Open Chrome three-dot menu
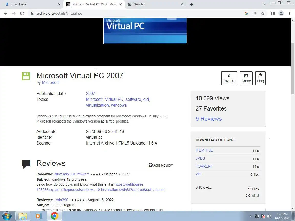Image resolution: width=295 pixels, height=221 pixels. [289, 13]
